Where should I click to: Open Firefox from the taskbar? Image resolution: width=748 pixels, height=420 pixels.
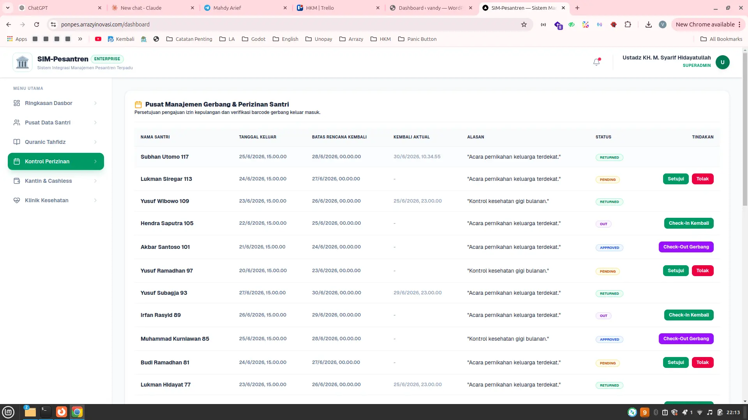[x=62, y=412]
